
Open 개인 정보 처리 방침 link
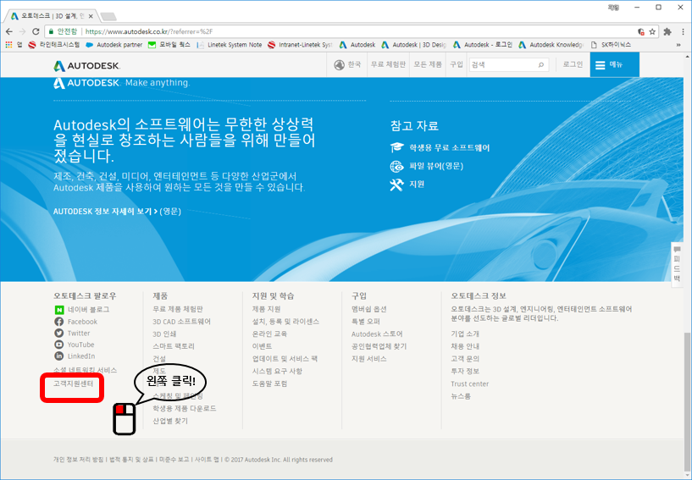click(x=78, y=460)
